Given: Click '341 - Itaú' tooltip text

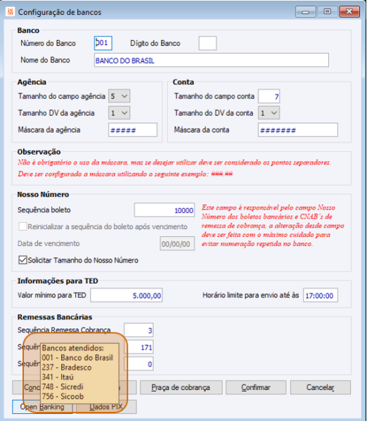Looking at the screenshot, I should pyautogui.click(x=58, y=377).
